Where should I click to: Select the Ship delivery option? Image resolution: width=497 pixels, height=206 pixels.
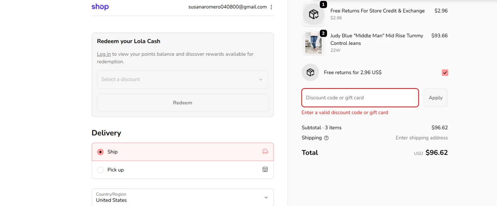100,152
